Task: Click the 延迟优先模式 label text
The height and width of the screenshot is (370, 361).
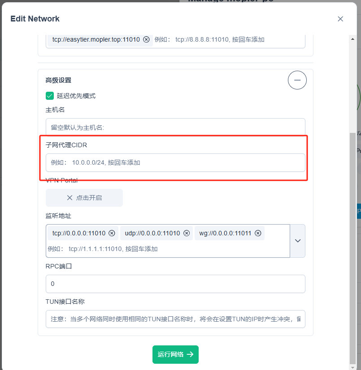Action: [76, 96]
